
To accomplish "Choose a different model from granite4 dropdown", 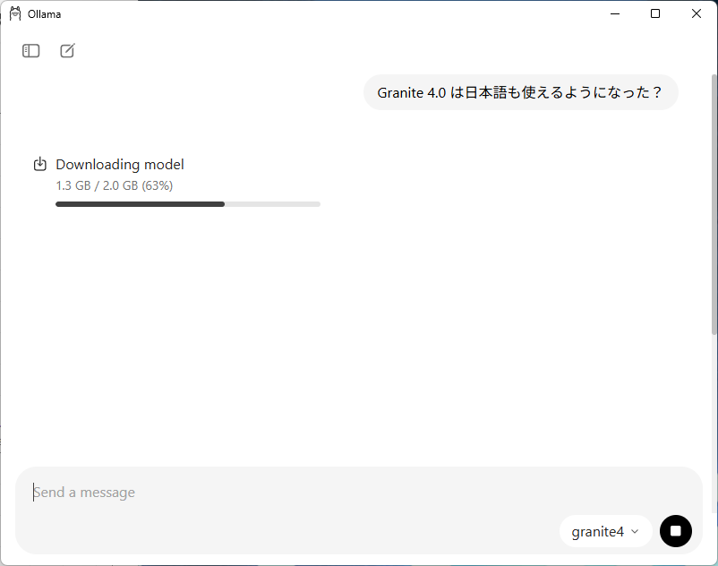I will pyautogui.click(x=605, y=531).
